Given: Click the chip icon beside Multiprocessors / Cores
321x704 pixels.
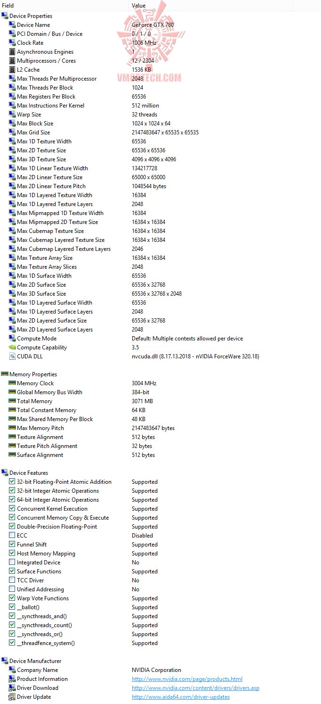Looking at the screenshot, I should click(12, 61).
